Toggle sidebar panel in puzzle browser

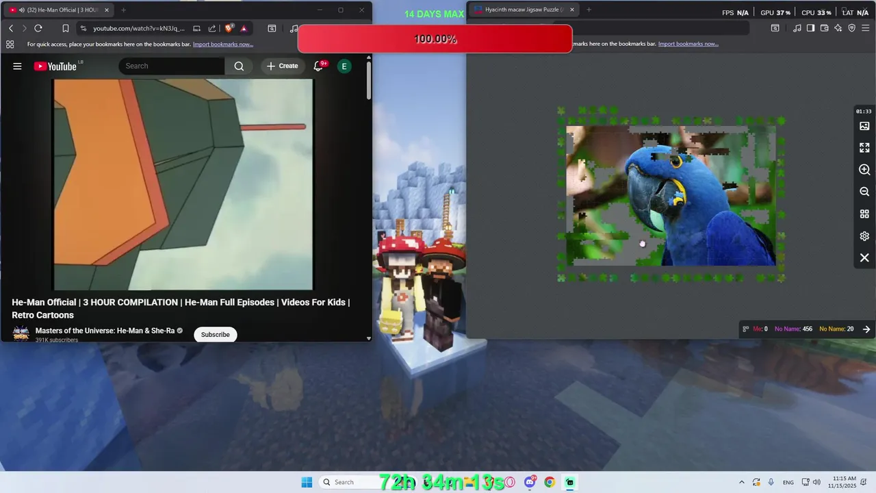point(810,28)
